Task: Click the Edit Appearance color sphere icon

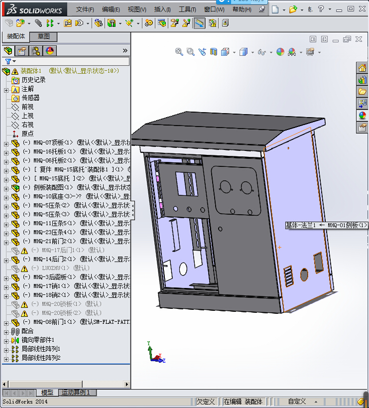Action: pos(280,52)
